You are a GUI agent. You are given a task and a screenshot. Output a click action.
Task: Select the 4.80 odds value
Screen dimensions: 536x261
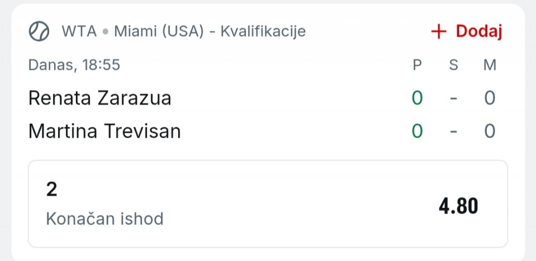458,206
